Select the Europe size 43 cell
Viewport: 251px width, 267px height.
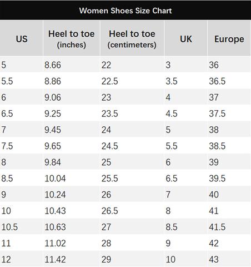pos(229,259)
